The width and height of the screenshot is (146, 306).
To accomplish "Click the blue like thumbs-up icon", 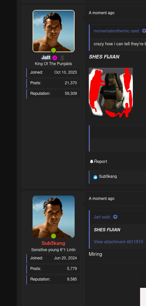I will [x=95, y=177].
